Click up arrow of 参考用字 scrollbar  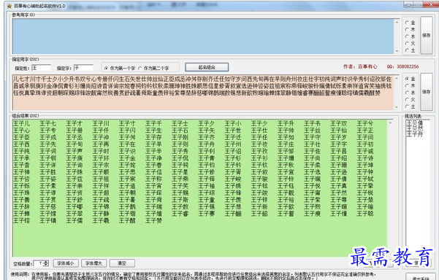point(397,22)
